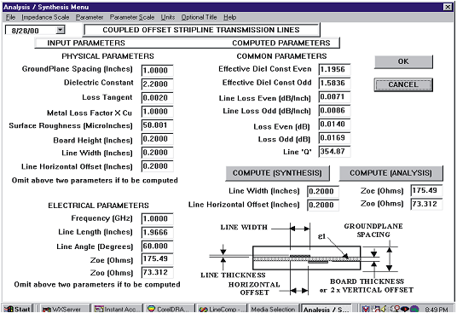Click the CANCEL button
The width and height of the screenshot is (457, 313).
pyautogui.click(x=403, y=84)
